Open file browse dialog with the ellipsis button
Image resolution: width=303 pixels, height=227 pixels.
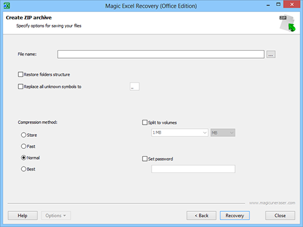pyautogui.click(x=271, y=54)
